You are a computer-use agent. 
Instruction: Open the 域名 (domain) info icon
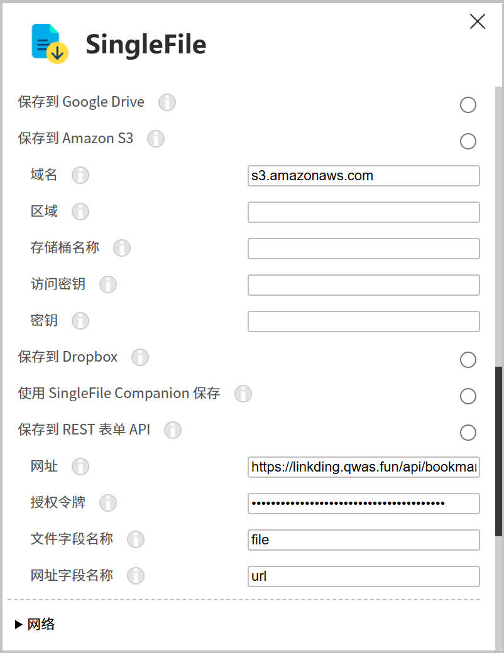pyautogui.click(x=80, y=175)
